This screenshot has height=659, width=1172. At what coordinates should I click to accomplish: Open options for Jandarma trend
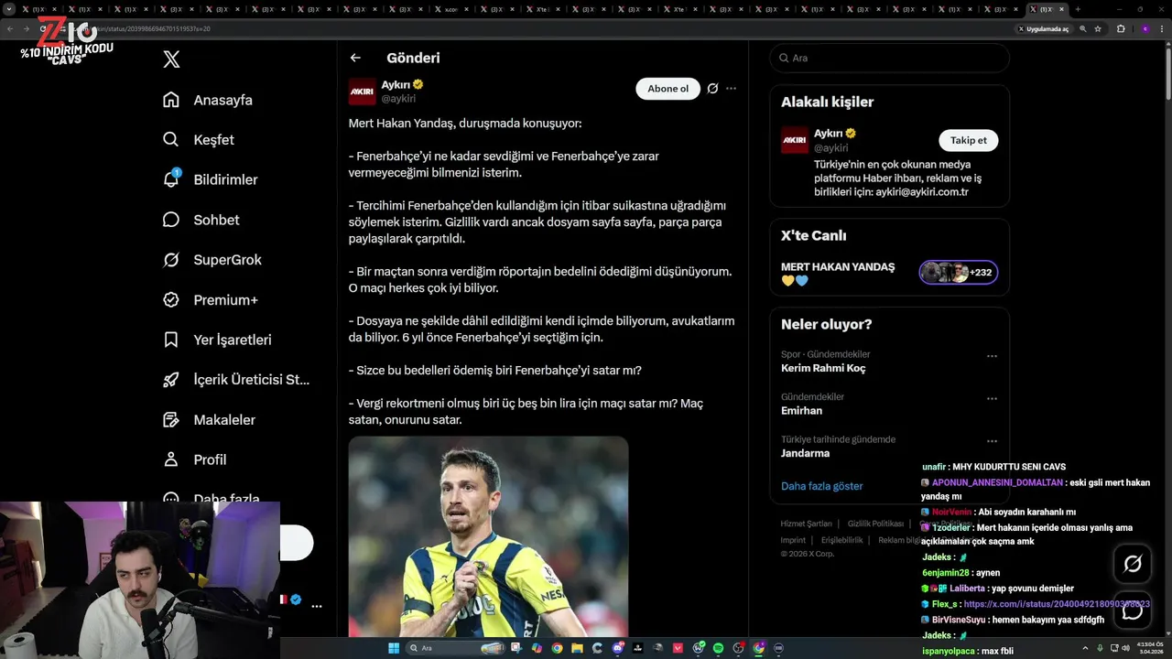point(992,441)
